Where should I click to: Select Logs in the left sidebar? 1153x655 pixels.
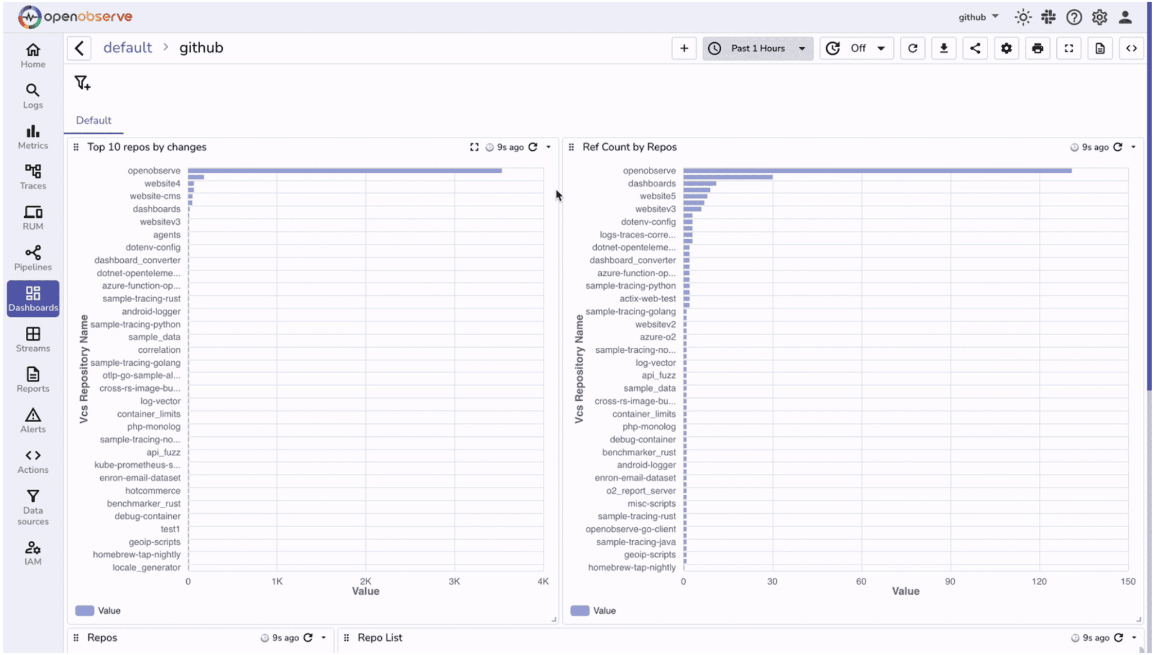click(x=32, y=96)
